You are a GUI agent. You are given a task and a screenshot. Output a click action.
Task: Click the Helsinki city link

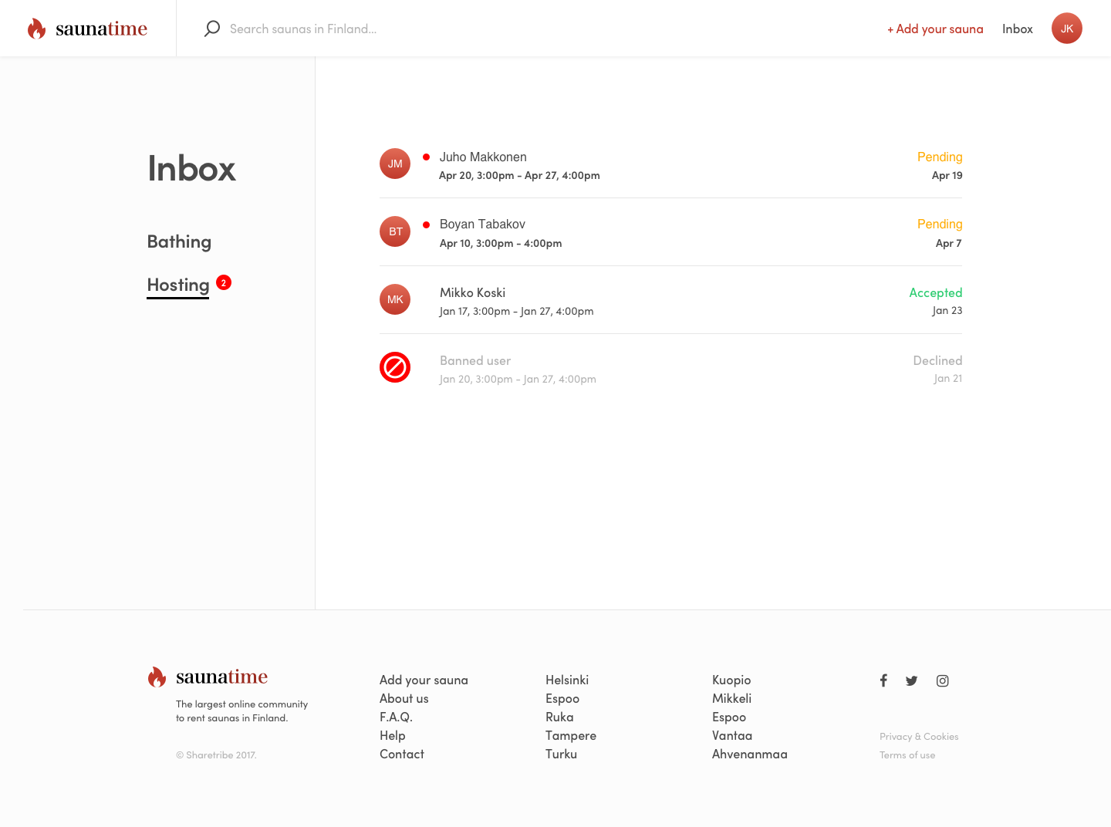[567, 680]
